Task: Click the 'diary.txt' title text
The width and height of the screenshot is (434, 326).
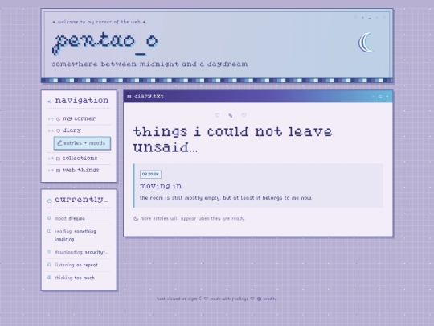Action: tap(149, 97)
